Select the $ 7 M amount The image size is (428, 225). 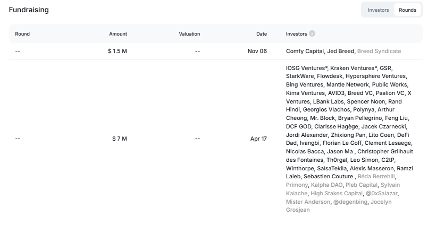coord(120,139)
